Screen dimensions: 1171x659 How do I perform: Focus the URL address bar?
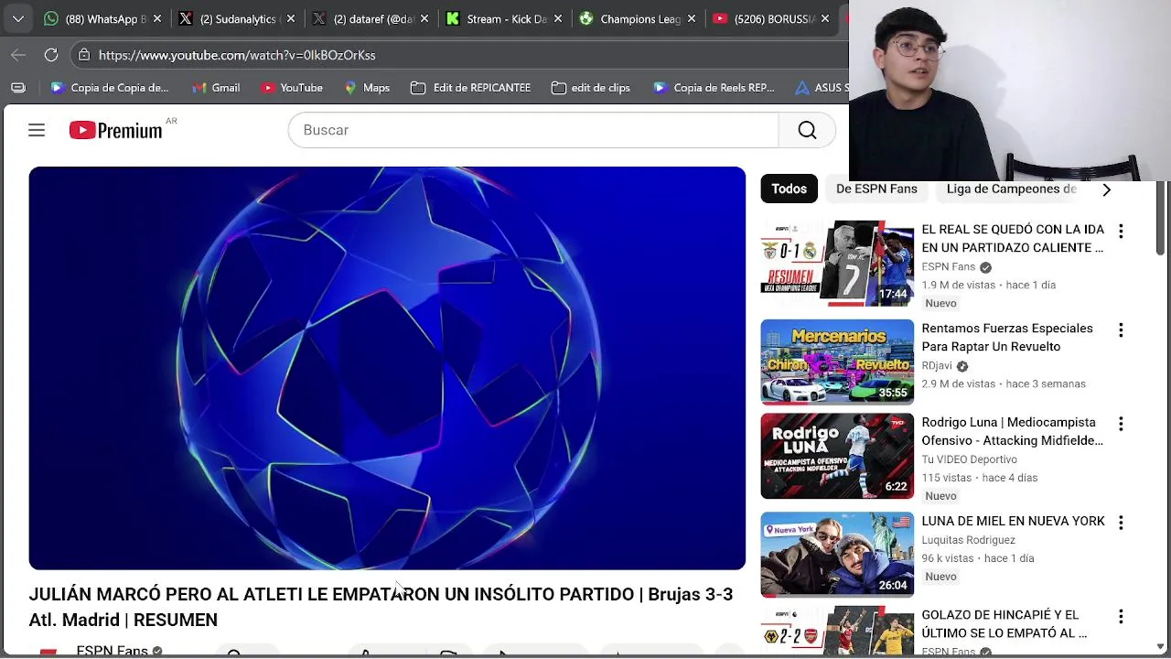point(457,55)
